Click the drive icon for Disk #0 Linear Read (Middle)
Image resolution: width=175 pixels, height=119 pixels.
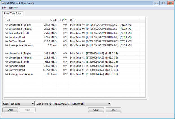tap(7, 29)
